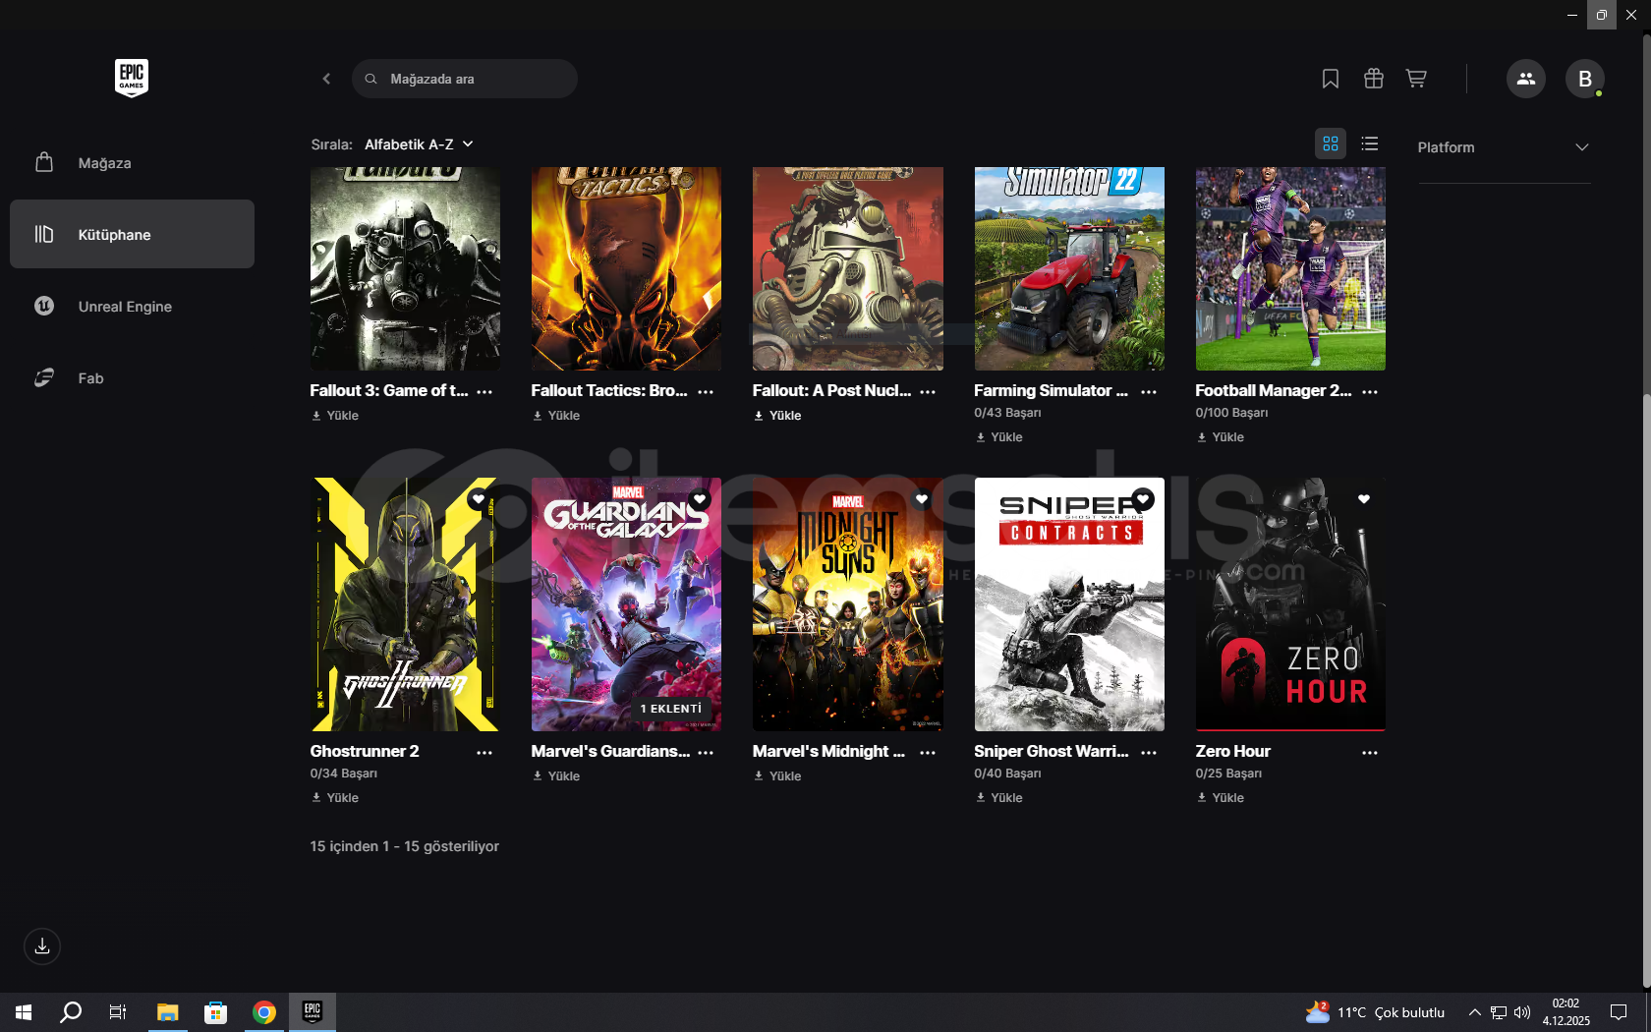1651x1032 pixels.
Task: Click the gift box icon
Action: 1373,79
